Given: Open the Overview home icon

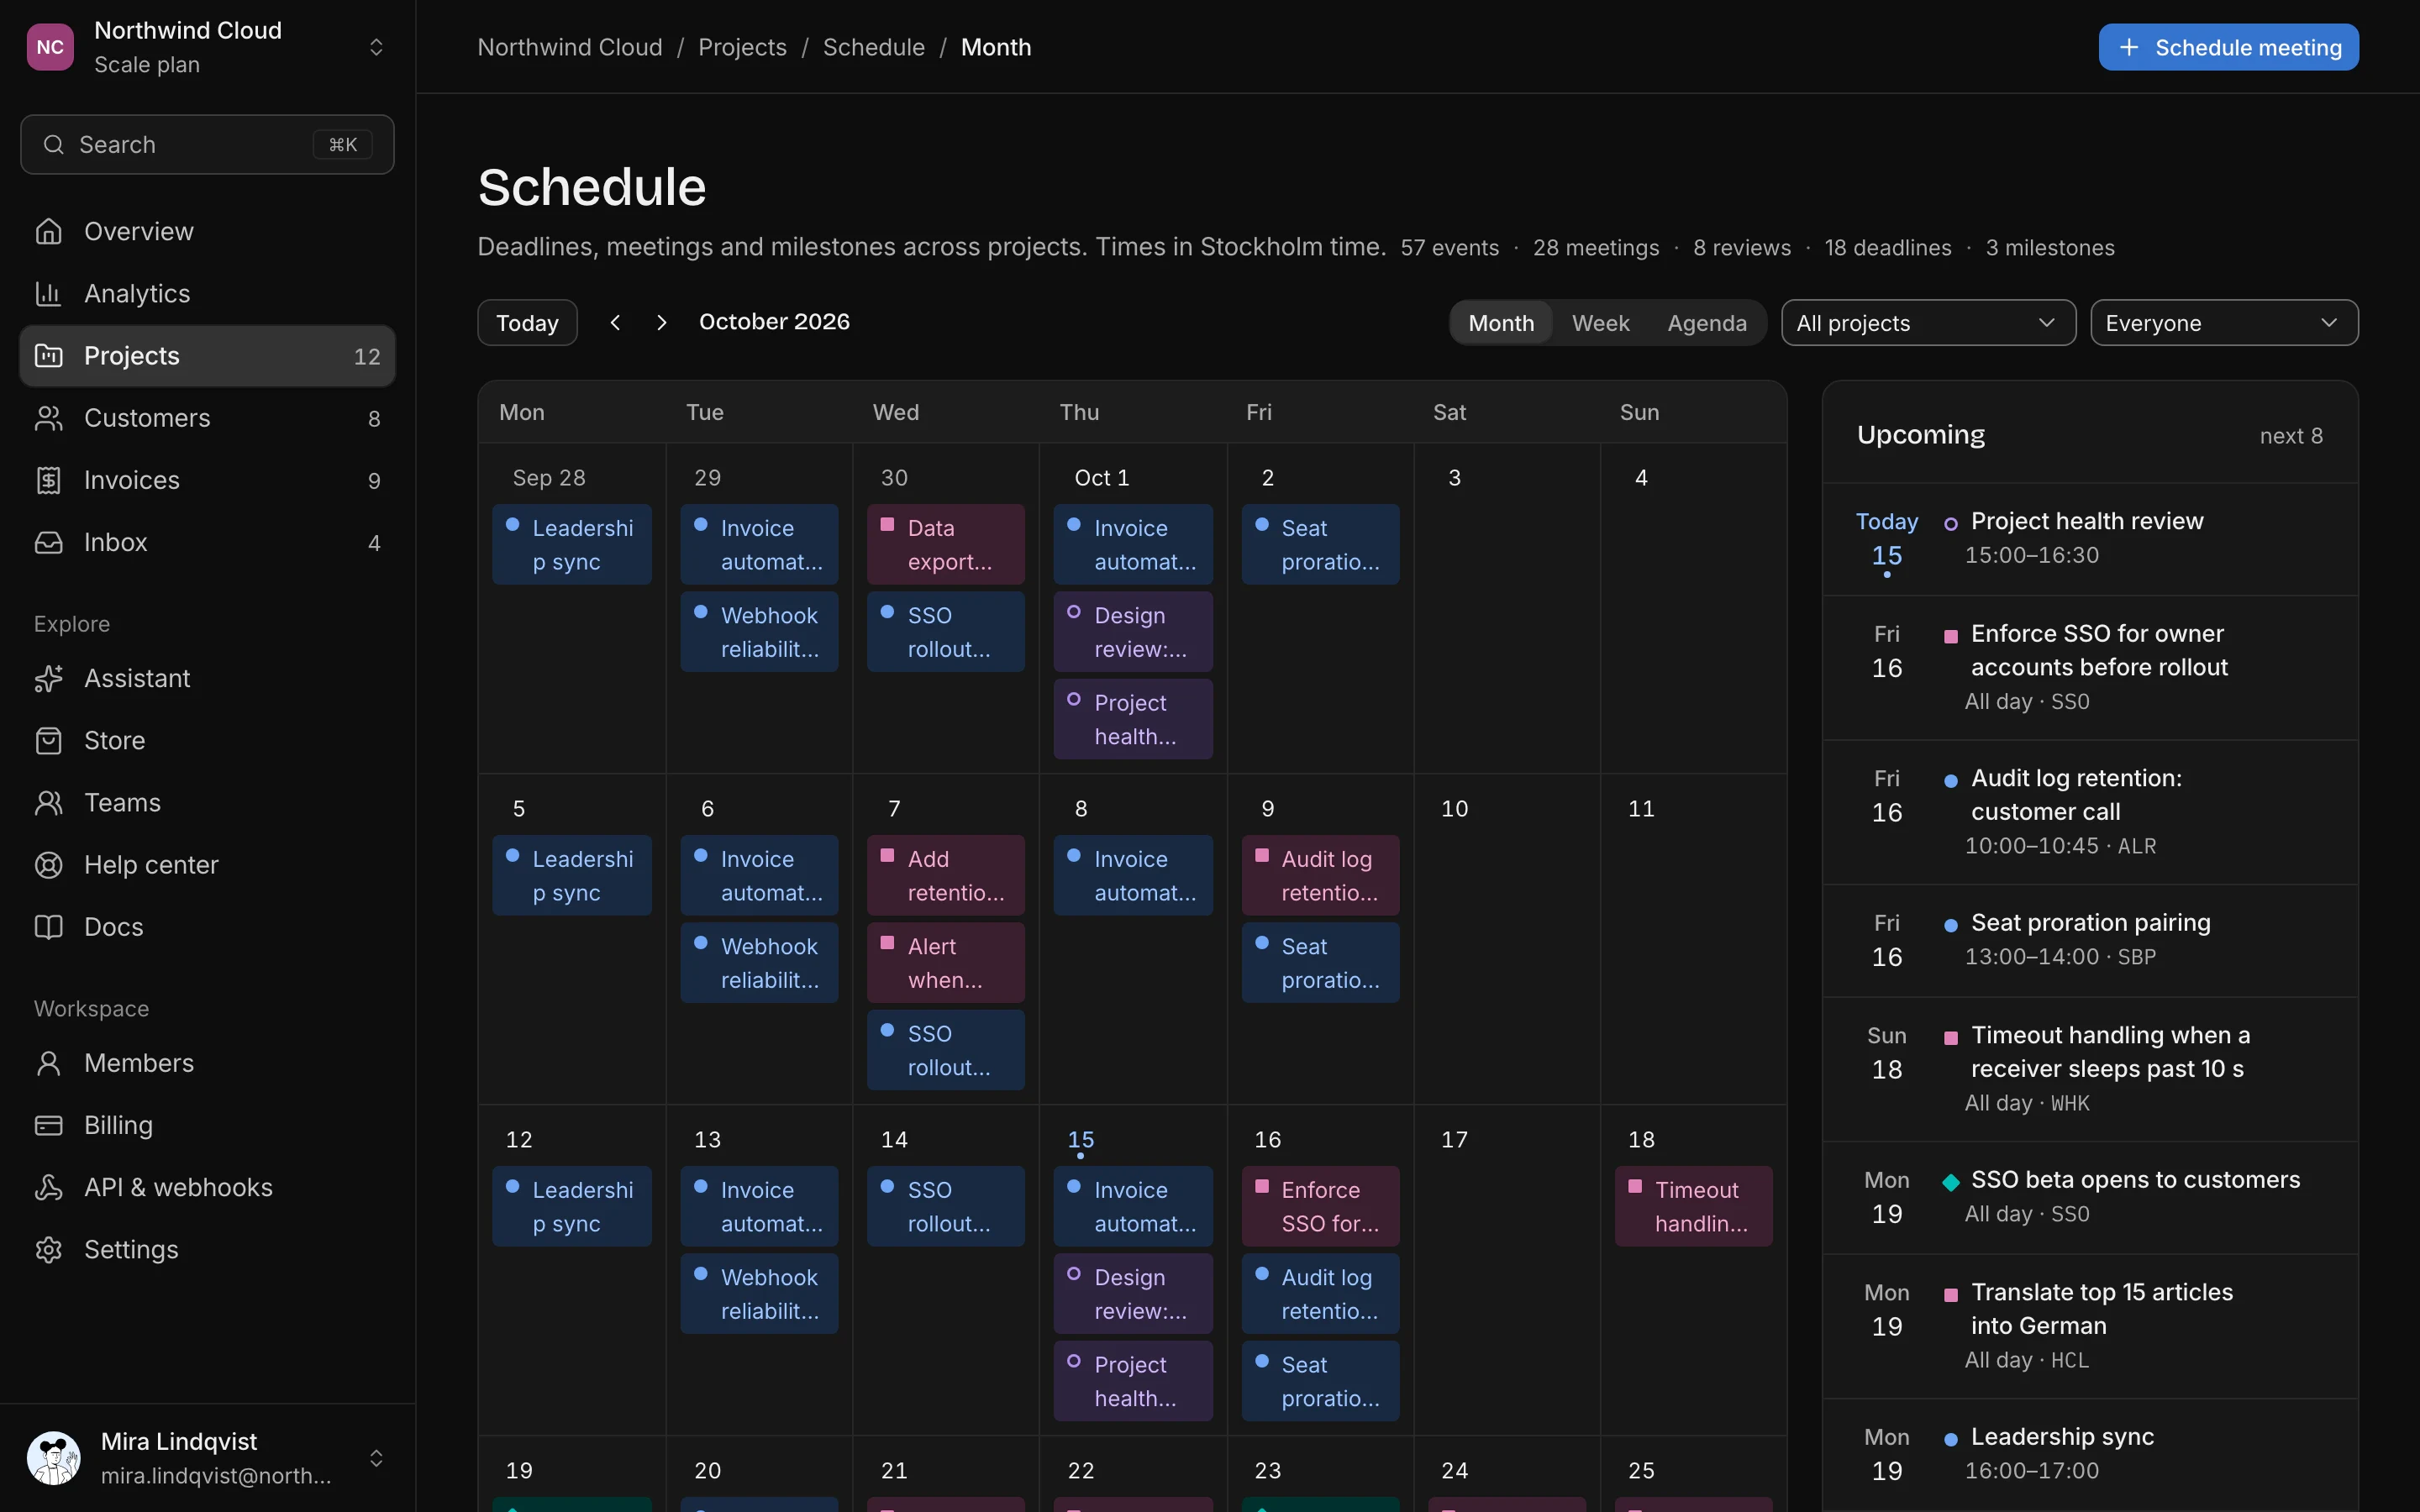Looking at the screenshot, I should [x=48, y=231].
